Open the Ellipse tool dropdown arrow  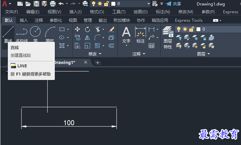[68, 37]
